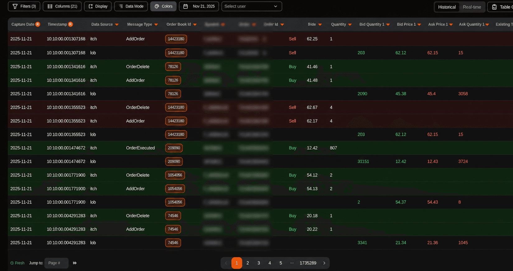Viewport: 513px width, 271px height.
Task: Go to next page arrow
Action: pyautogui.click(x=324, y=263)
